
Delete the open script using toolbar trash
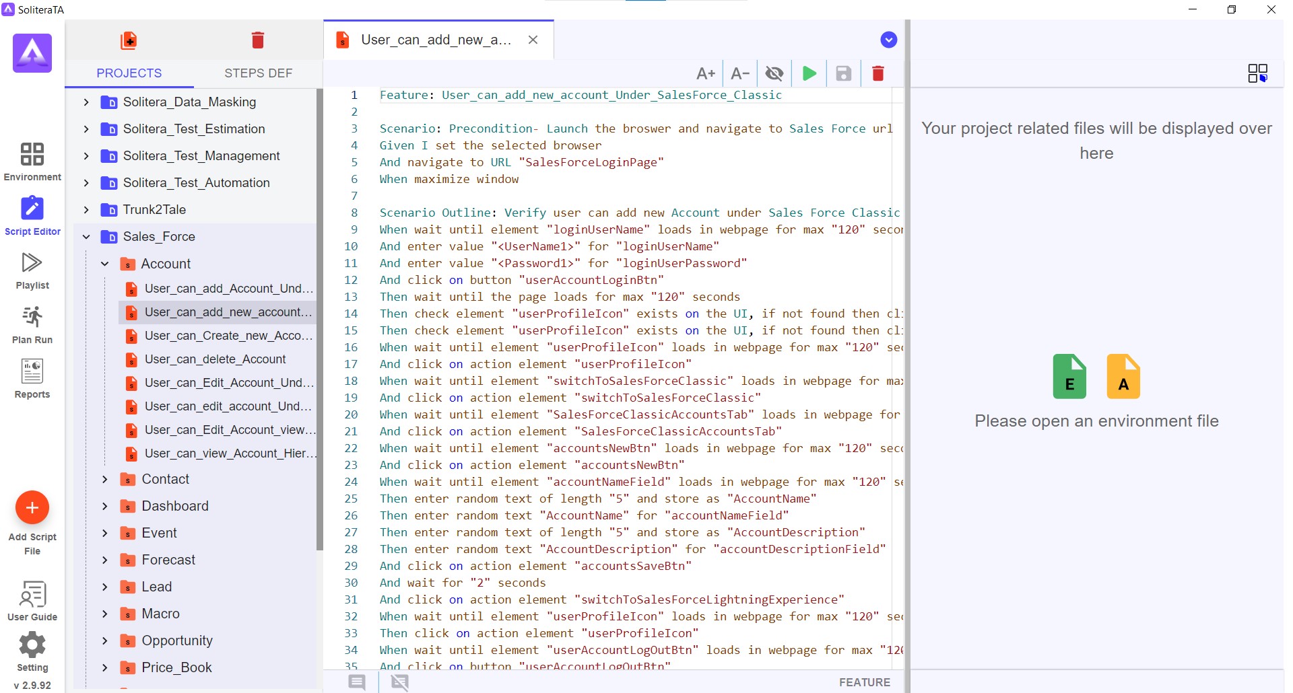click(878, 73)
